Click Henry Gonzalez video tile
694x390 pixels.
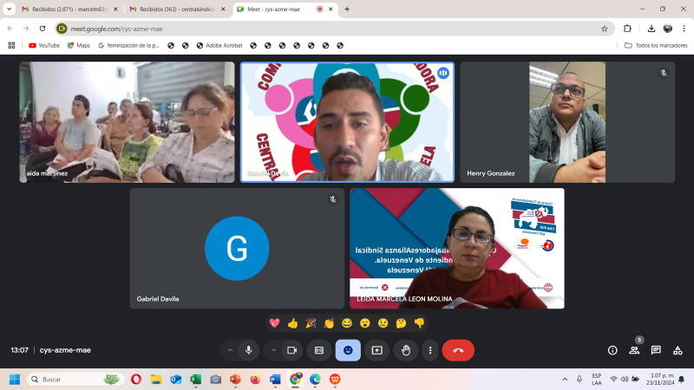[567, 122]
